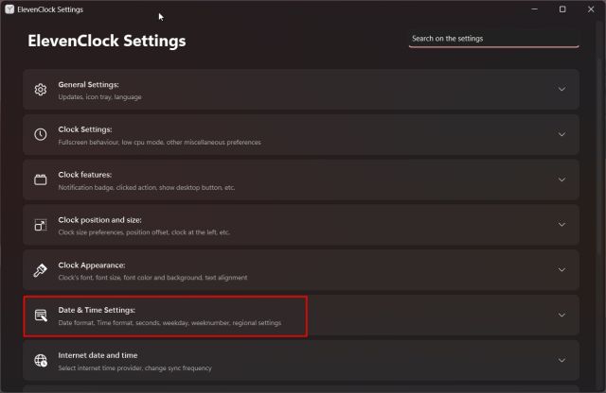606x393 pixels.
Task: Click the Clock Settings clock icon
Action: click(41, 134)
